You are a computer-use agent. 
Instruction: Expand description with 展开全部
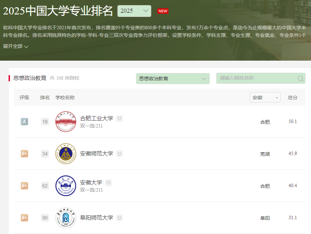pos(16,47)
